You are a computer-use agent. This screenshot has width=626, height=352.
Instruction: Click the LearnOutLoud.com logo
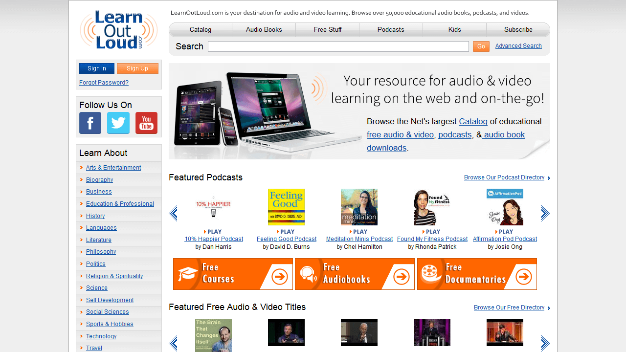[x=119, y=30]
